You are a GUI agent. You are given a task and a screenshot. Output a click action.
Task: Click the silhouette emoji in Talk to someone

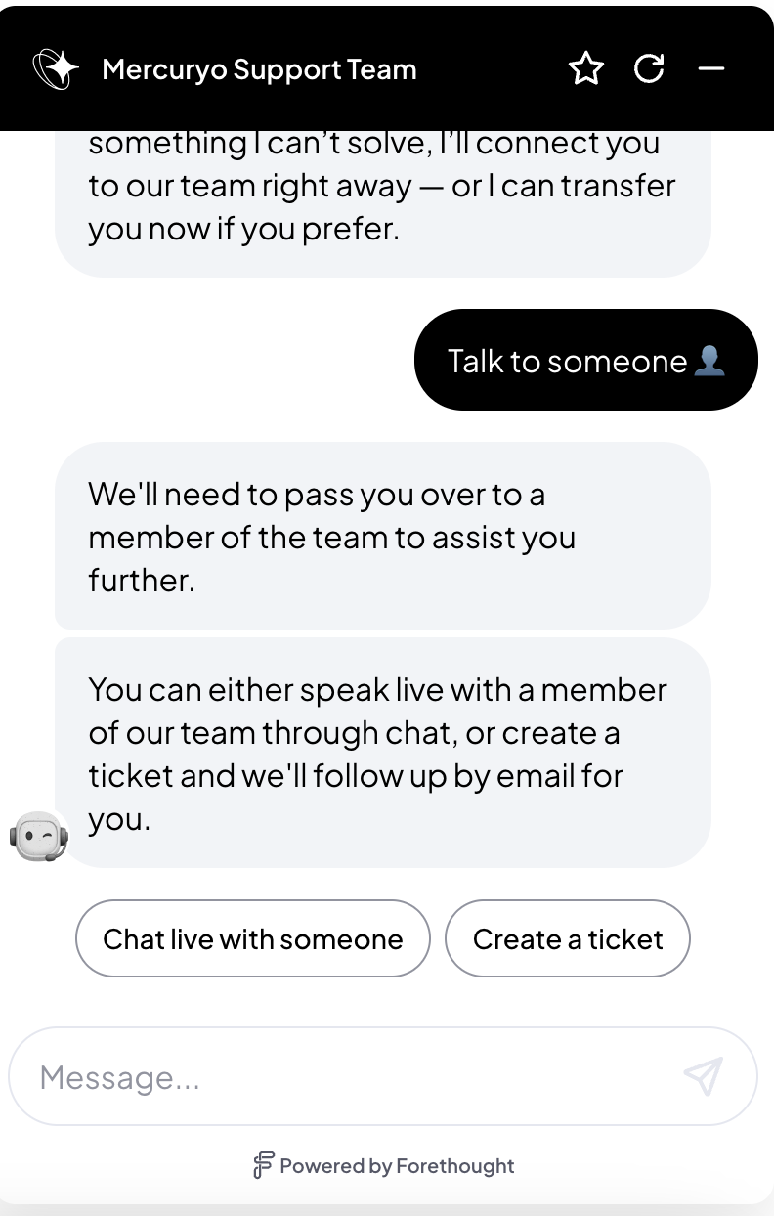709,362
